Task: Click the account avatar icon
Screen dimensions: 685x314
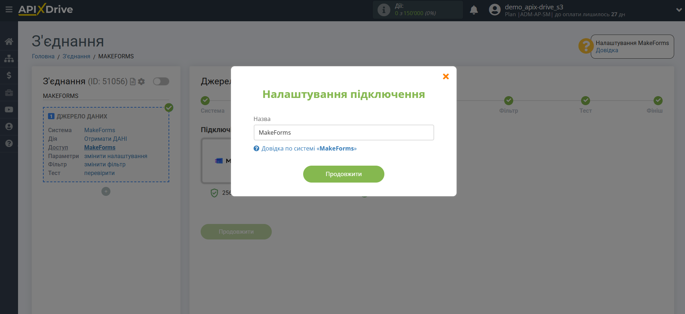Action: [495, 10]
